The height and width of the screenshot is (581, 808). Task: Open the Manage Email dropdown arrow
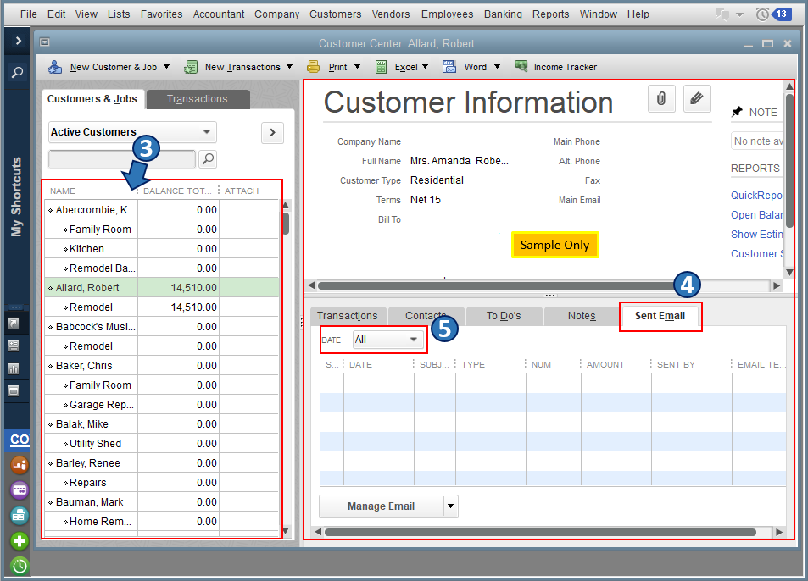[x=450, y=506]
